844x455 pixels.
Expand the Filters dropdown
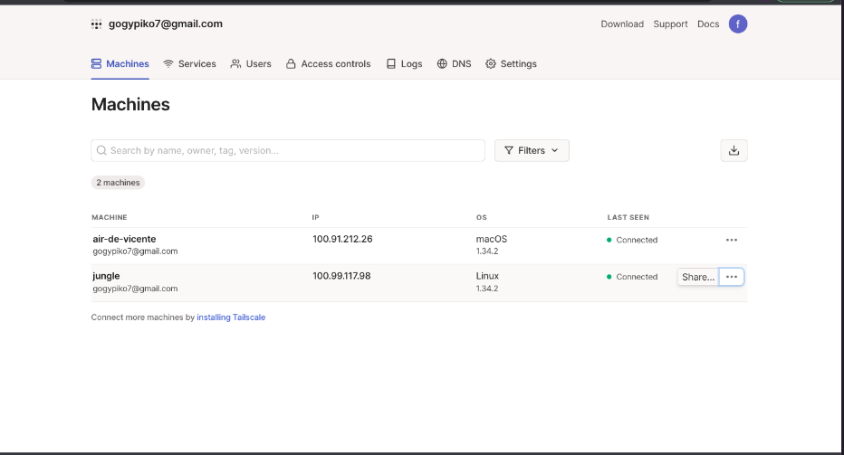pos(532,151)
